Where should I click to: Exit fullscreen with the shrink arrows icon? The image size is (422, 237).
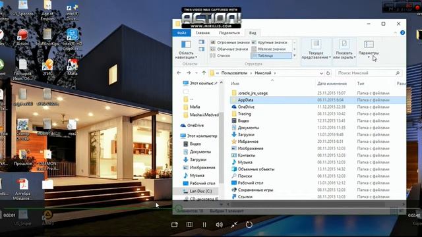point(234,224)
